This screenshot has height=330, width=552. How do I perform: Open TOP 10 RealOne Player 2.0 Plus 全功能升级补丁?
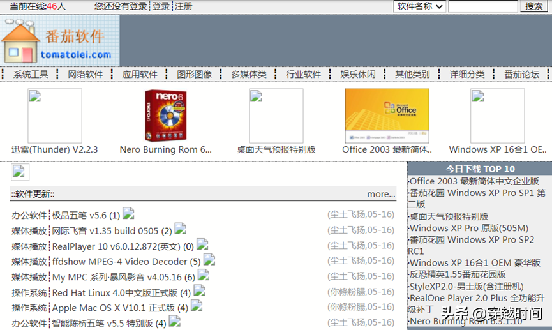(x=476, y=304)
